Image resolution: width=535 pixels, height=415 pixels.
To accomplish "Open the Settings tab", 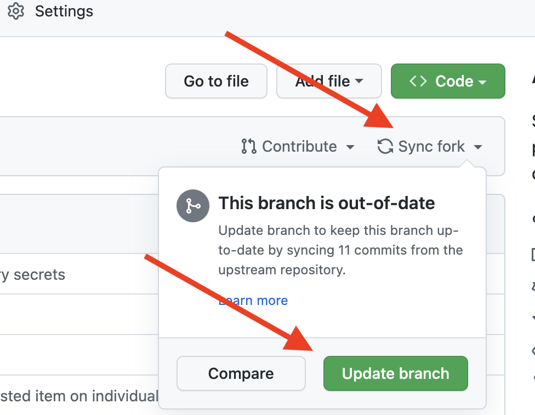I will point(64,11).
